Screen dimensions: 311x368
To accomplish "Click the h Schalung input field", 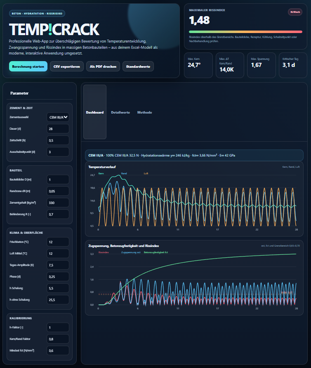I will click(x=58, y=288).
